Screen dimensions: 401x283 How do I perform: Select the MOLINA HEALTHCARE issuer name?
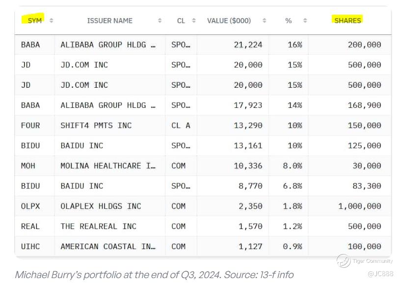[107, 166]
